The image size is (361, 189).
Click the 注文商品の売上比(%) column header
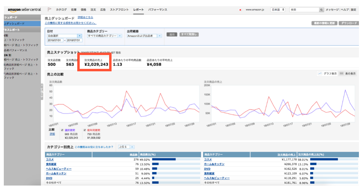311,154
